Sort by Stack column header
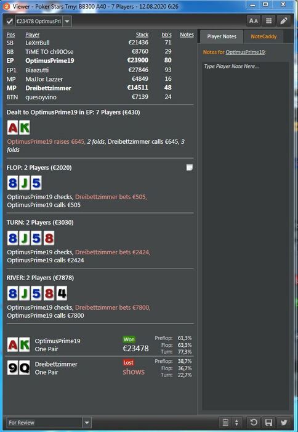 point(142,35)
